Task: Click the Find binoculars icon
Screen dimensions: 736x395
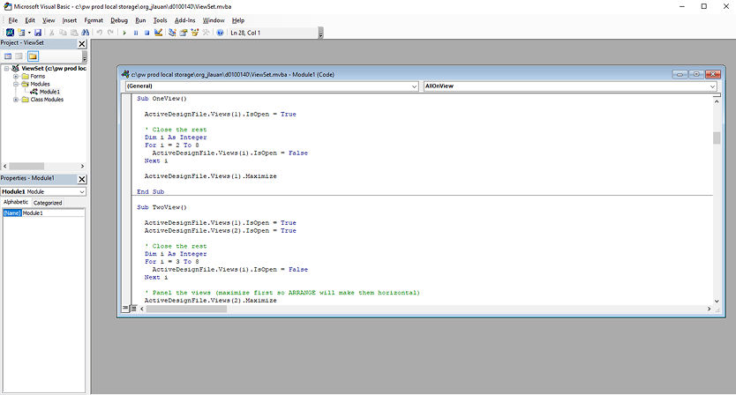Action: (x=86, y=33)
